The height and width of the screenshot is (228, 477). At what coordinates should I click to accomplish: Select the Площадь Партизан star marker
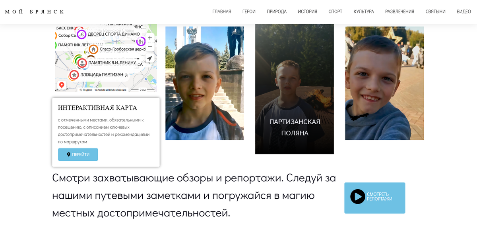click(x=74, y=75)
